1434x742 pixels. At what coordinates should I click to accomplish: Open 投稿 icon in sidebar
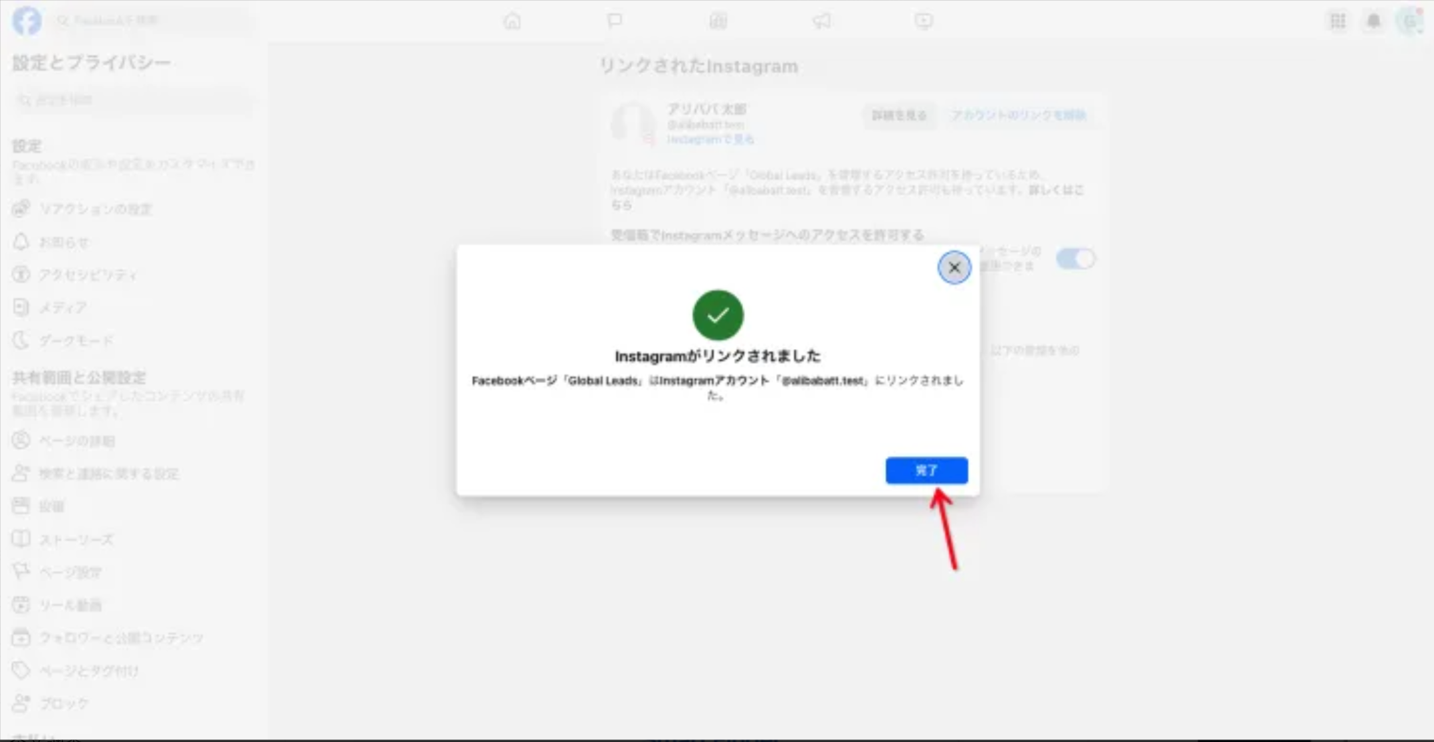tap(21, 506)
